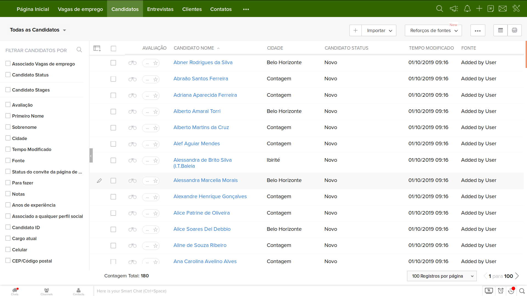Switch to the Vagas de emprego tab
Viewport: 527px width, 296px height.
click(80, 9)
